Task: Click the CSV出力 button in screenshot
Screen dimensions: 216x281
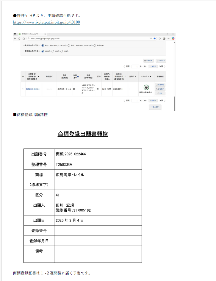Action: click(161, 60)
